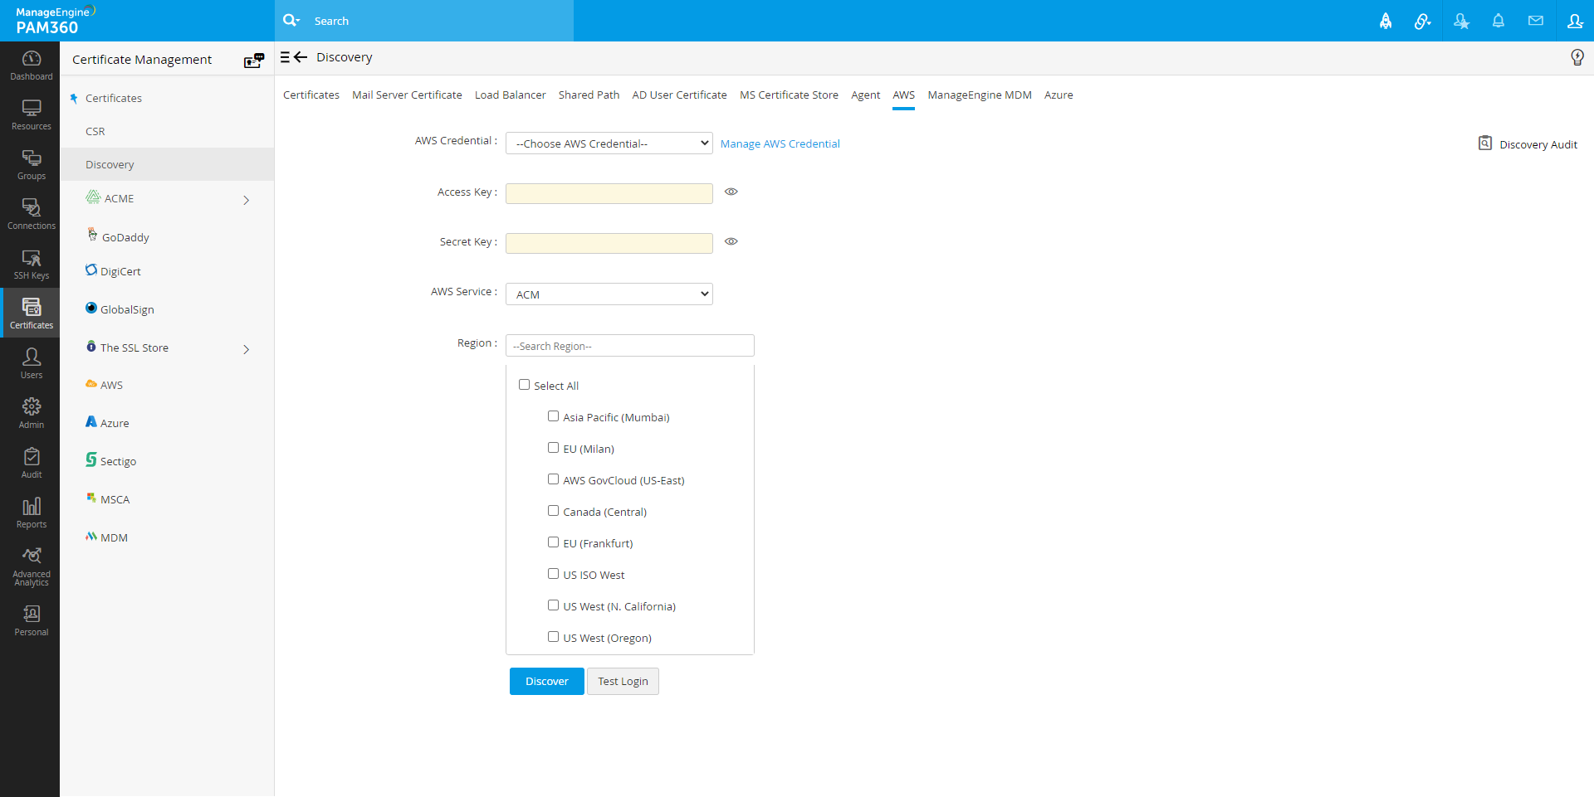The image size is (1594, 797).
Task: Check US West (Oregon) region
Action: tap(553, 637)
